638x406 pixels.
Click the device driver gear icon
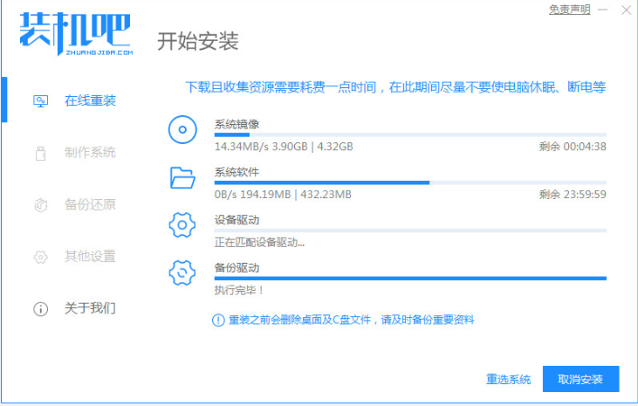(182, 226)
